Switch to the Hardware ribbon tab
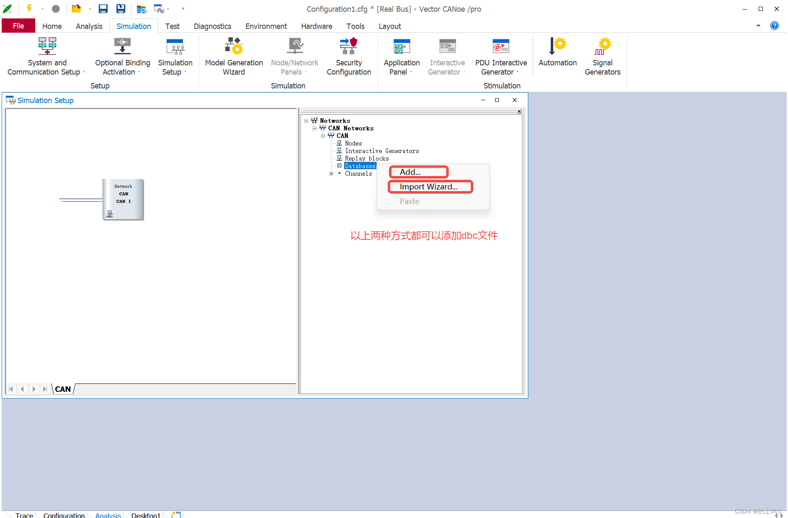Screen dimensions: 788x518 316,26
